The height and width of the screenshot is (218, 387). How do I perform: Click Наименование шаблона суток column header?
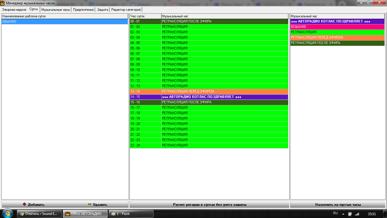click(65, 16)
